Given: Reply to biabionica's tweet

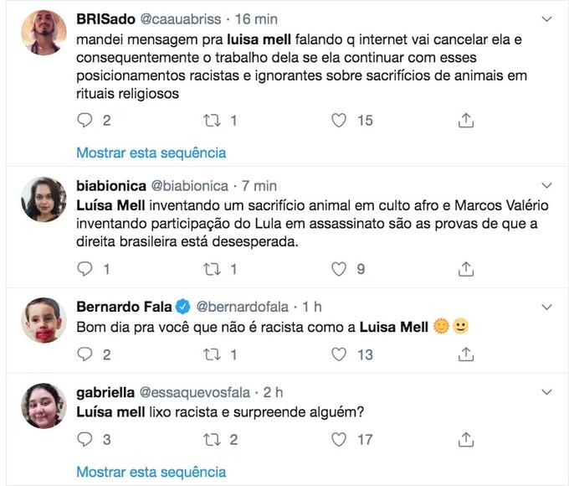Looking at the screenshot, I should [x=85, y=269].
